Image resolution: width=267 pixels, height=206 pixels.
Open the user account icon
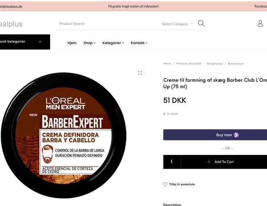click(x=260, y=23)
